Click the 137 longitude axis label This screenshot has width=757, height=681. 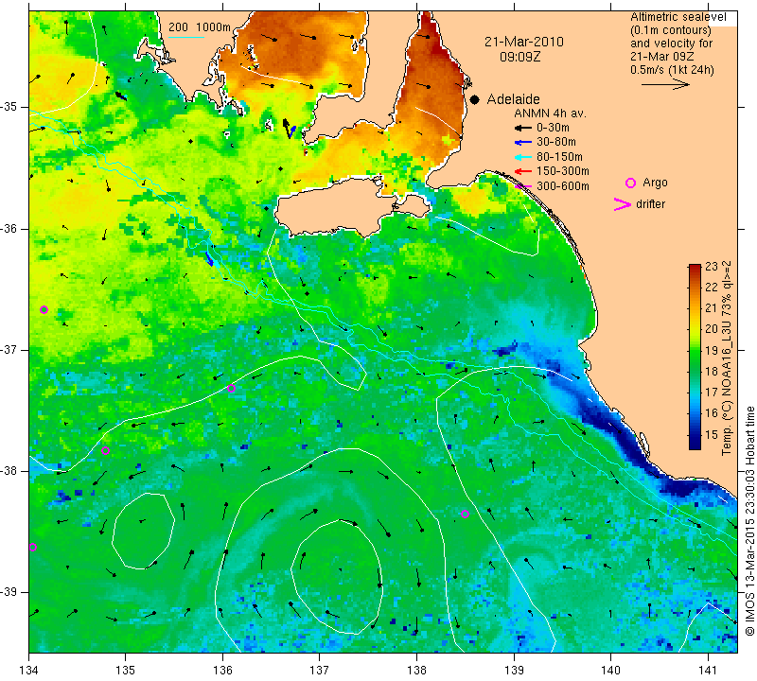click(x=320, y=671)
